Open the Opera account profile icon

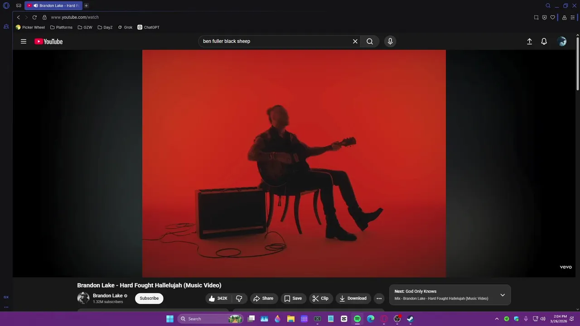[564, 17]
